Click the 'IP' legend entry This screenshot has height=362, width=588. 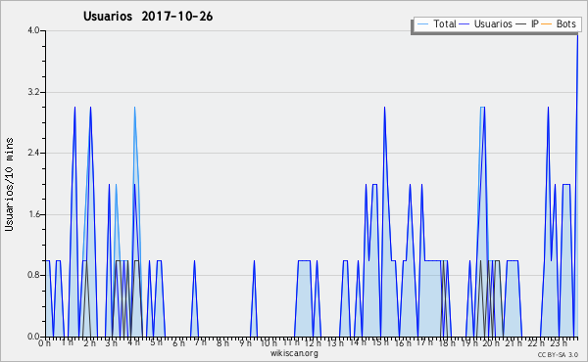[x=535, y=23]
